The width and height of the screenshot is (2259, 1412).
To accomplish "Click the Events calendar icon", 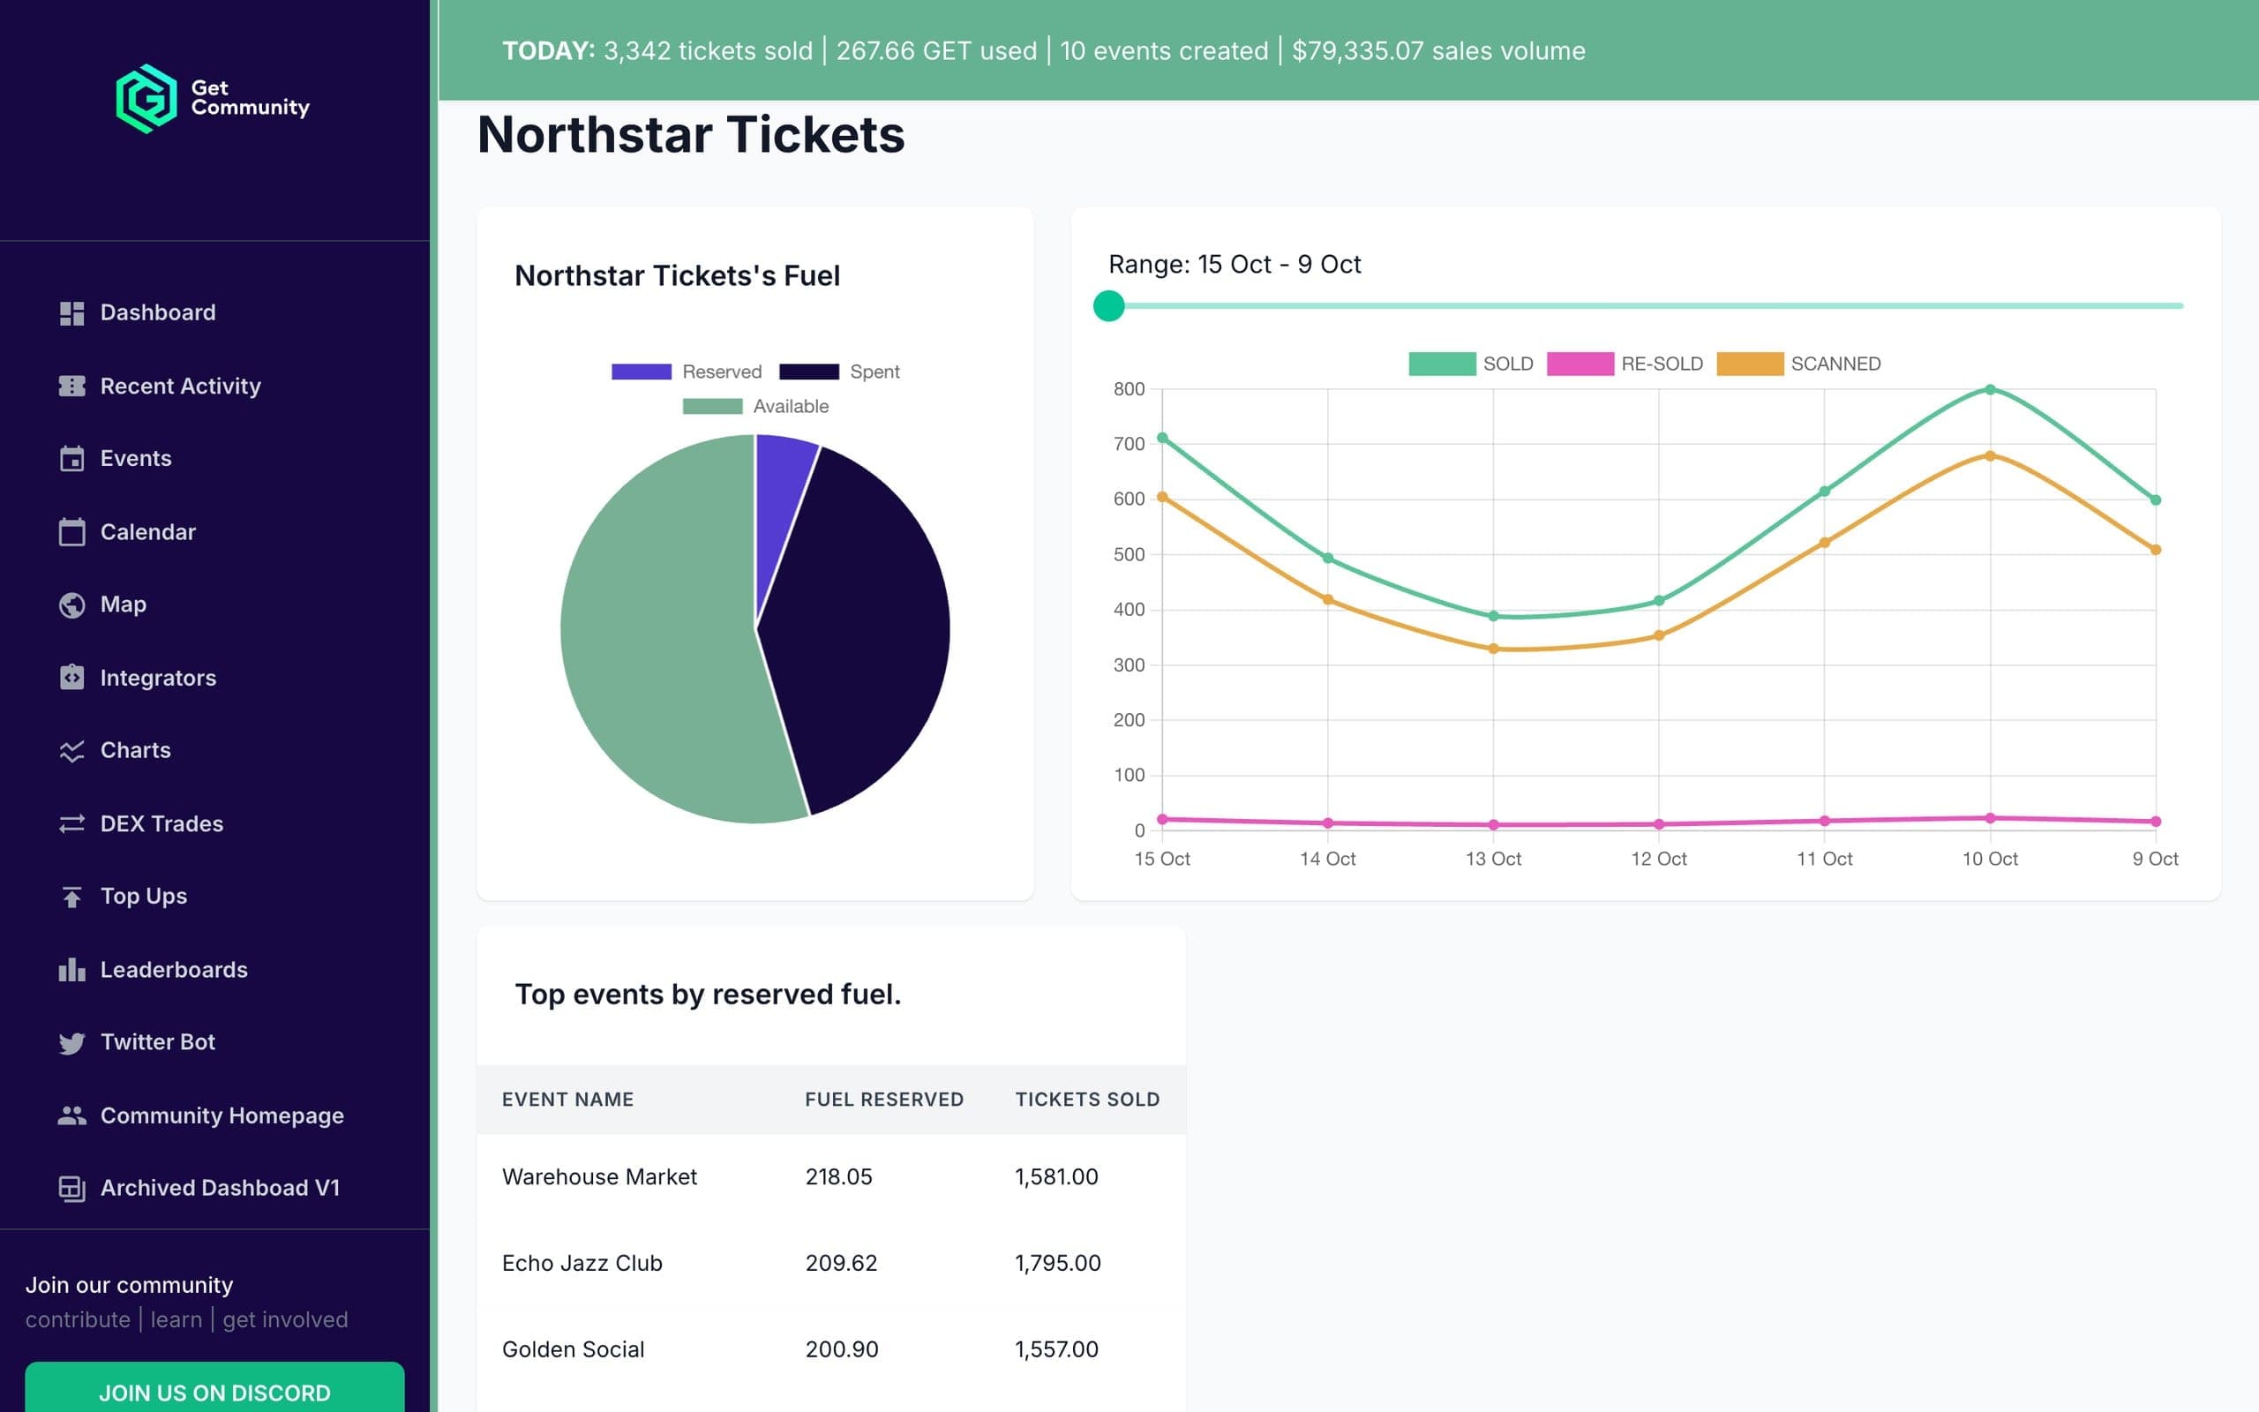I will coord(71,459).
